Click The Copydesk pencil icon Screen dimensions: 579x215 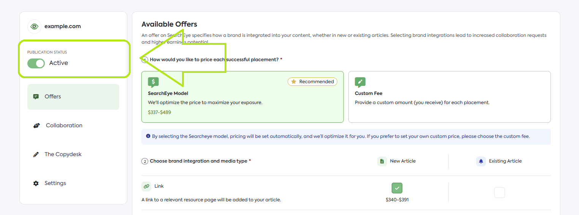pos(36,154)
